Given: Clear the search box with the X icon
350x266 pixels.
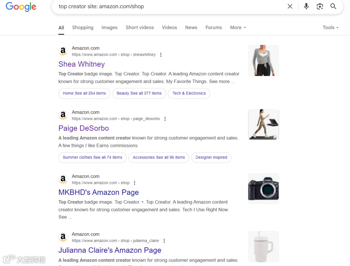Looking at the screenshot, I should coord(290,6).
